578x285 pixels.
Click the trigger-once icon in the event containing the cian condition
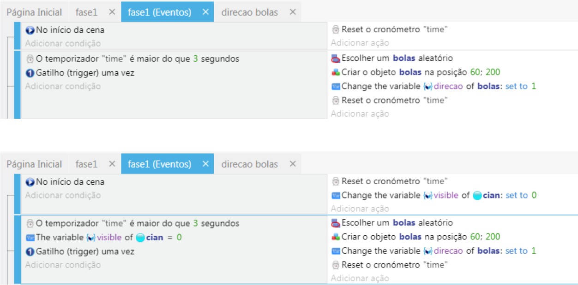click(30, 252)
